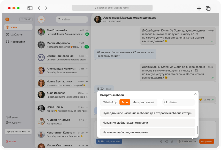Open the Чаты section
This screenshot has width=221, height=150.
pyautogui.click(x=18, y=27)
